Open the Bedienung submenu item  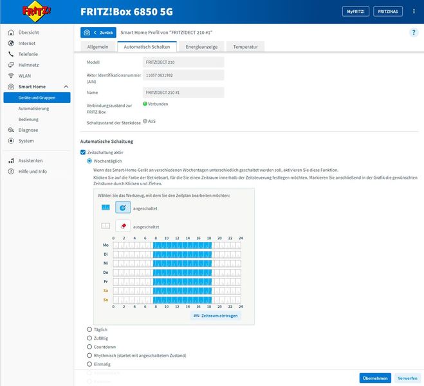tap(28, 119)
